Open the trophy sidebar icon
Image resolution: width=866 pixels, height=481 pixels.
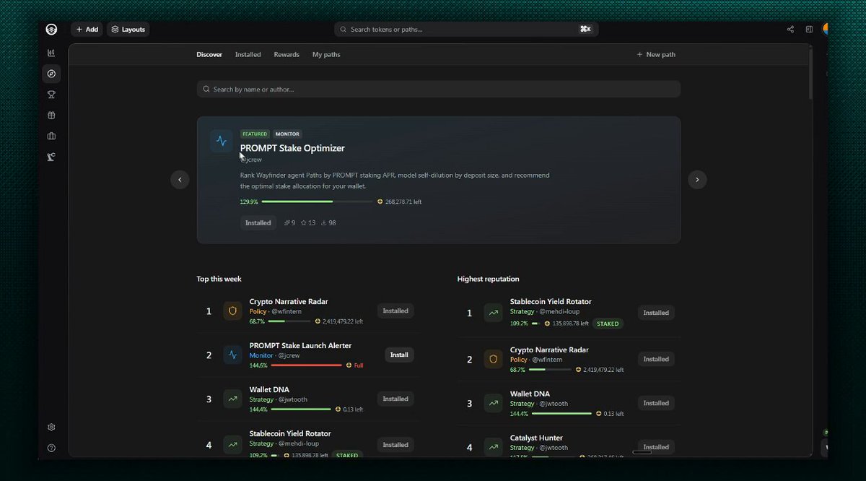tap(51, 95)
